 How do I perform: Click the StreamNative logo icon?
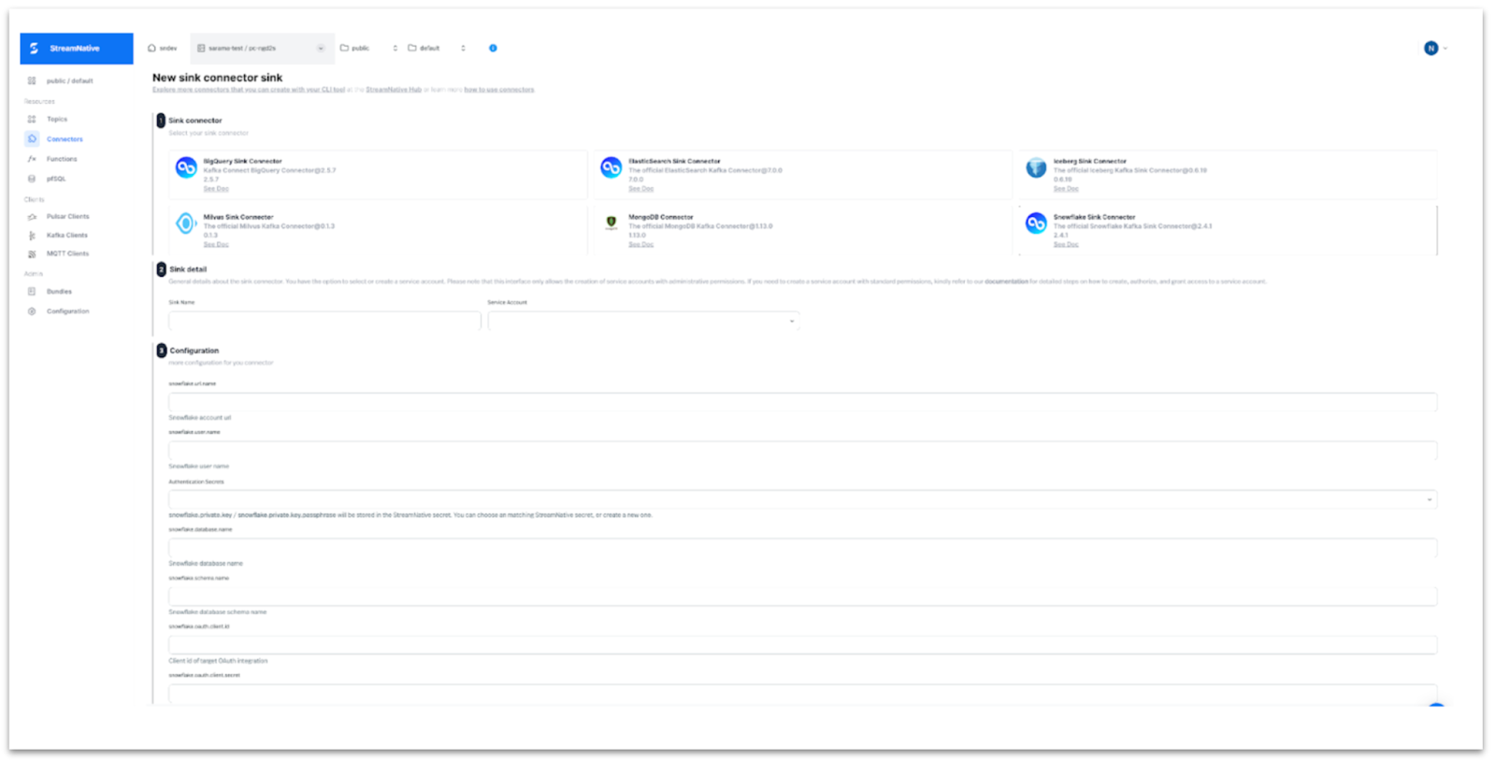(x=35, y=49)
